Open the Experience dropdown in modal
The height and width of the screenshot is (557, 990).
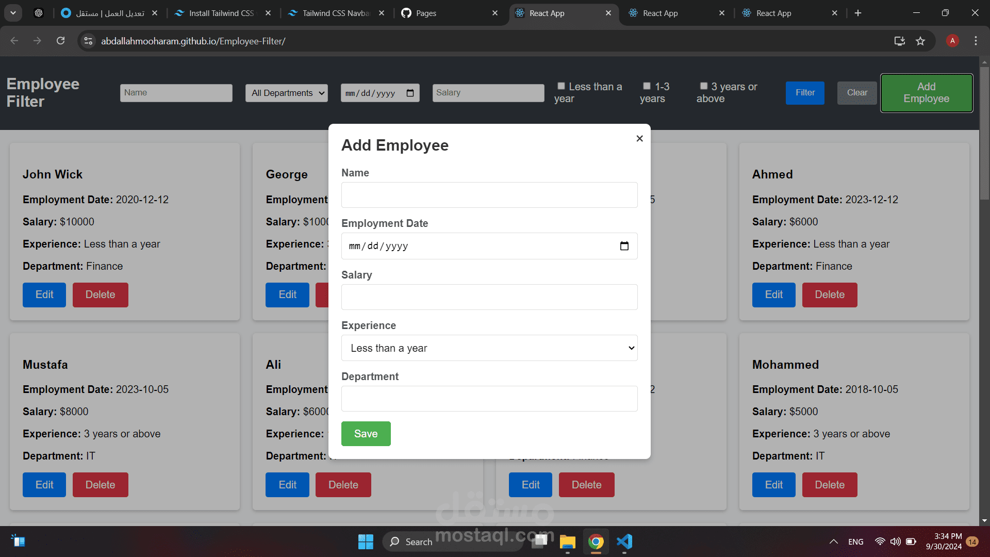[489, 348]
